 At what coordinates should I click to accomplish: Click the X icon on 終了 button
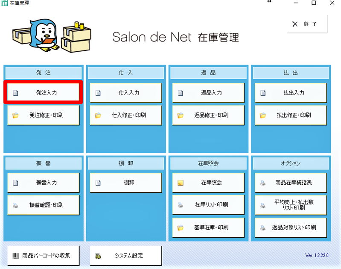295,24
